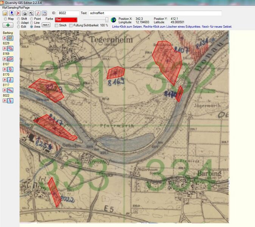Select polygon 8170 shape icon in list
Viewport: 255px width, 227px height.
[x=10, y=80]
